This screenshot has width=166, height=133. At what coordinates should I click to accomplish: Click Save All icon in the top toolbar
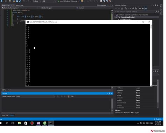coord(20,1)
